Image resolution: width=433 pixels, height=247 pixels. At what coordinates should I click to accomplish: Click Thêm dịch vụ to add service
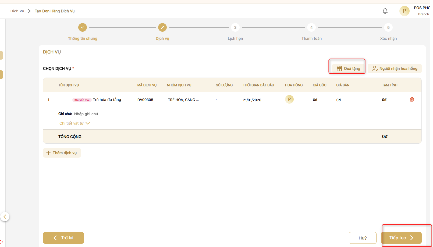62,153
